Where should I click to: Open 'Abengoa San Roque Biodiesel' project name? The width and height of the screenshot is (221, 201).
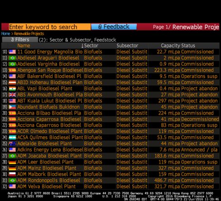(x=50, y=70)
